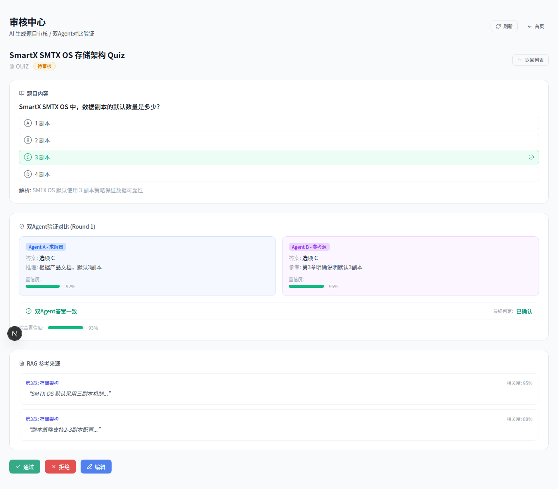Click the check circle icon beside 双Agent答案一致
Viewport: 558px width, 489px height.
pos(29,311)
